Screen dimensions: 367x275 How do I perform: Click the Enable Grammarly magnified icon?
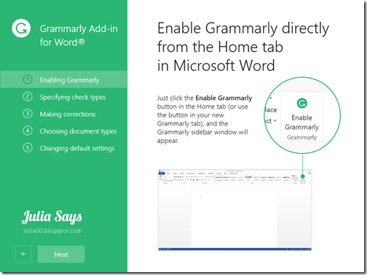pyautogui.click(x=301, y=104)
